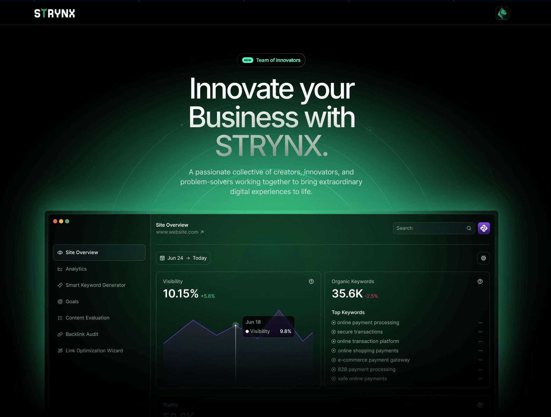Click the magnifier icon in the Search field
551x417 pixels.
coord(469,228)
